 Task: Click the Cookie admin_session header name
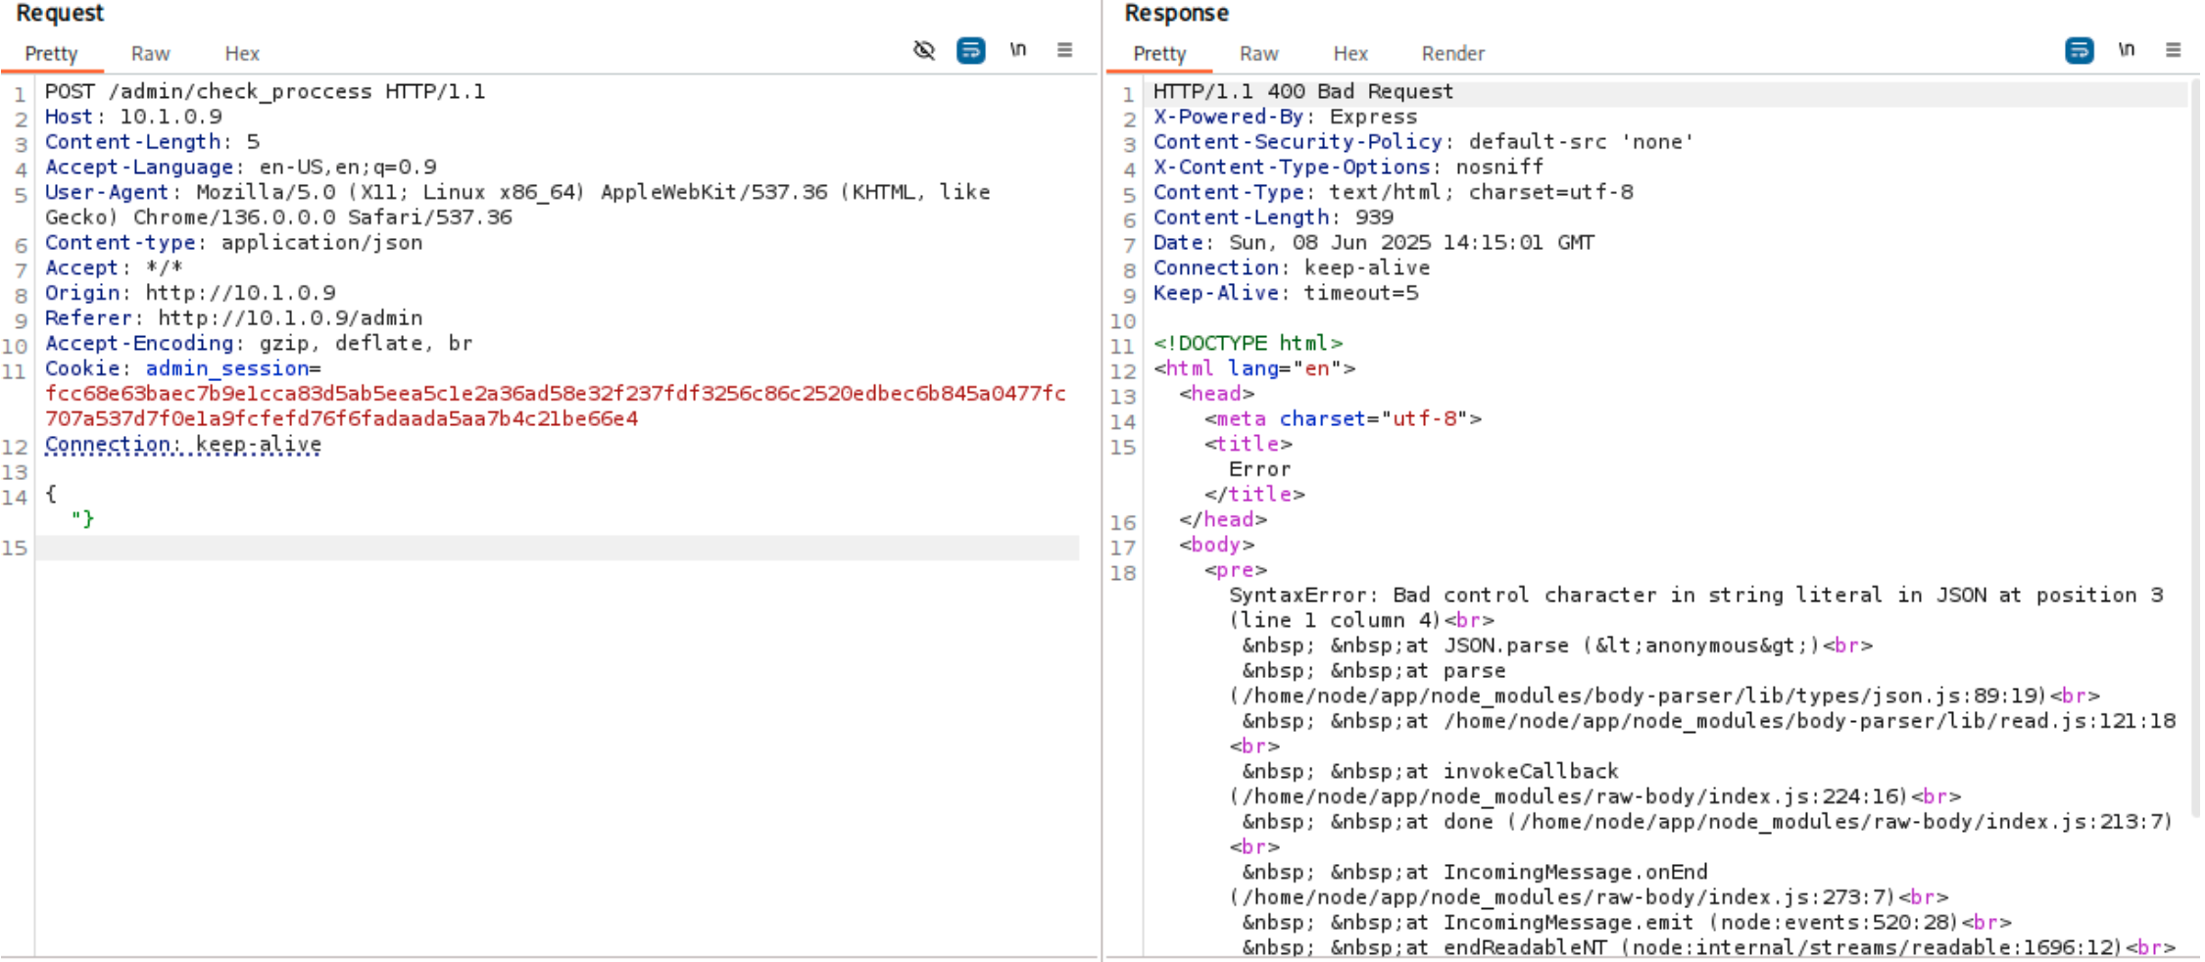[x=227, y=368]
